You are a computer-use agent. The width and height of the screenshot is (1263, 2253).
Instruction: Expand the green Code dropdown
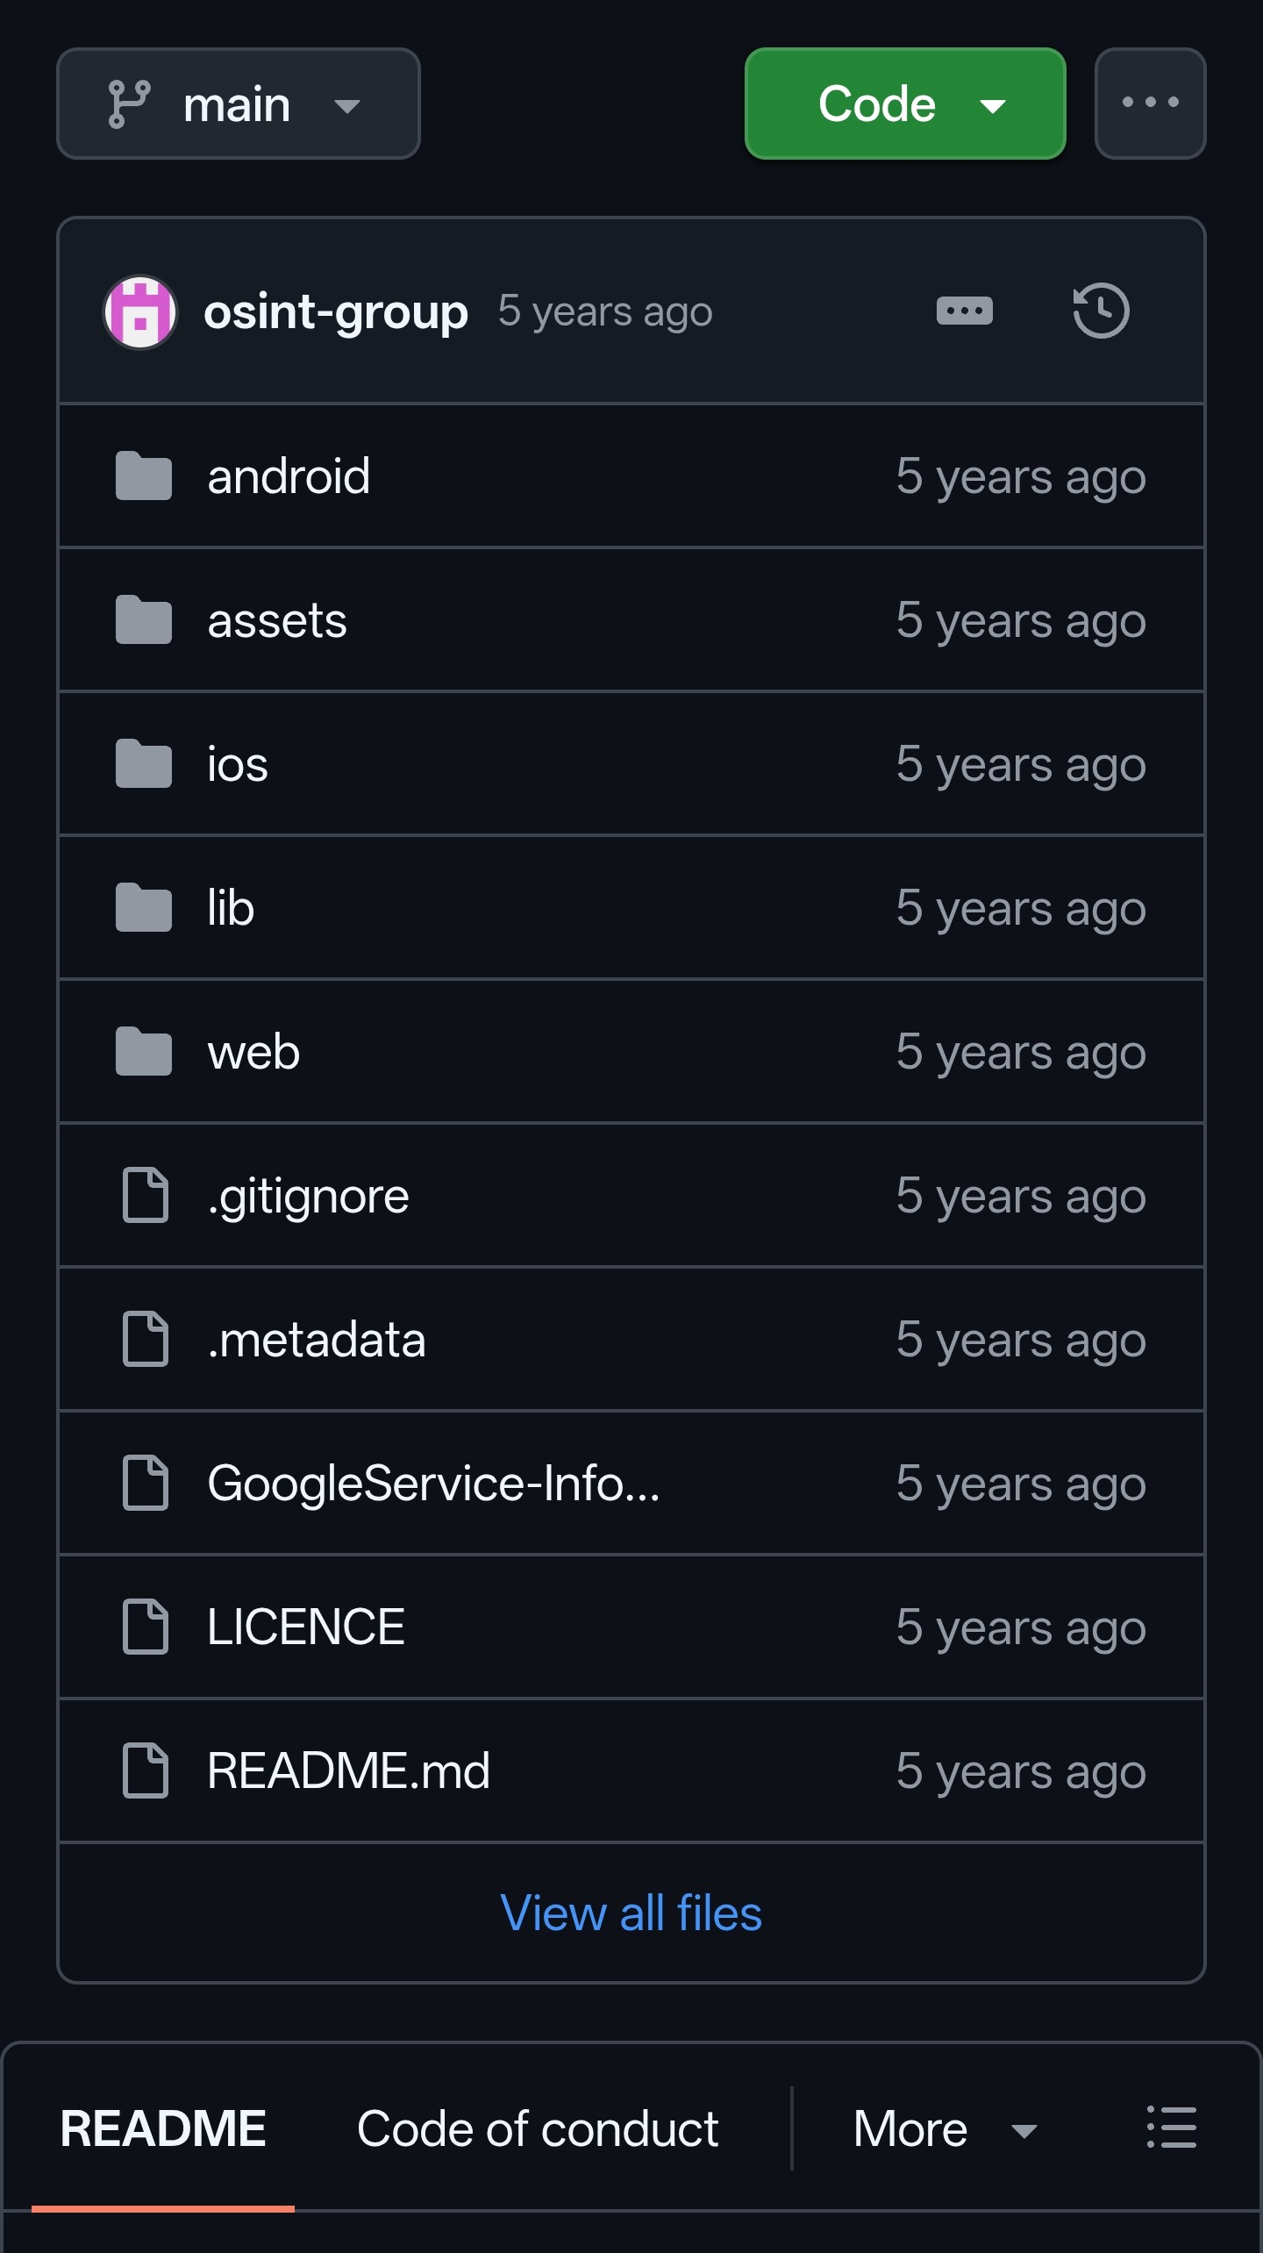905,104
